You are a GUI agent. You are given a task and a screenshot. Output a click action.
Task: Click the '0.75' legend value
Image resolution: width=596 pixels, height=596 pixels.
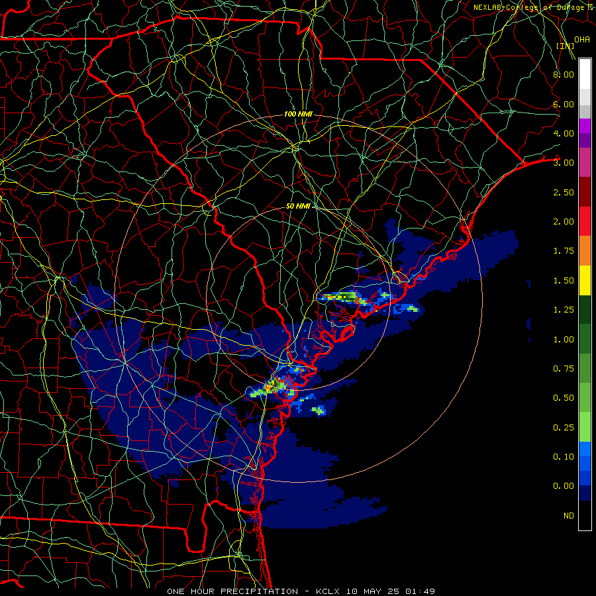coord(564,369)
